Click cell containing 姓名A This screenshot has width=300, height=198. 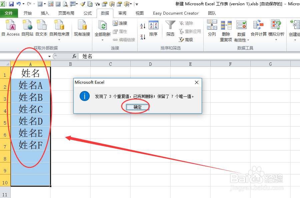[x=31, y=85]
